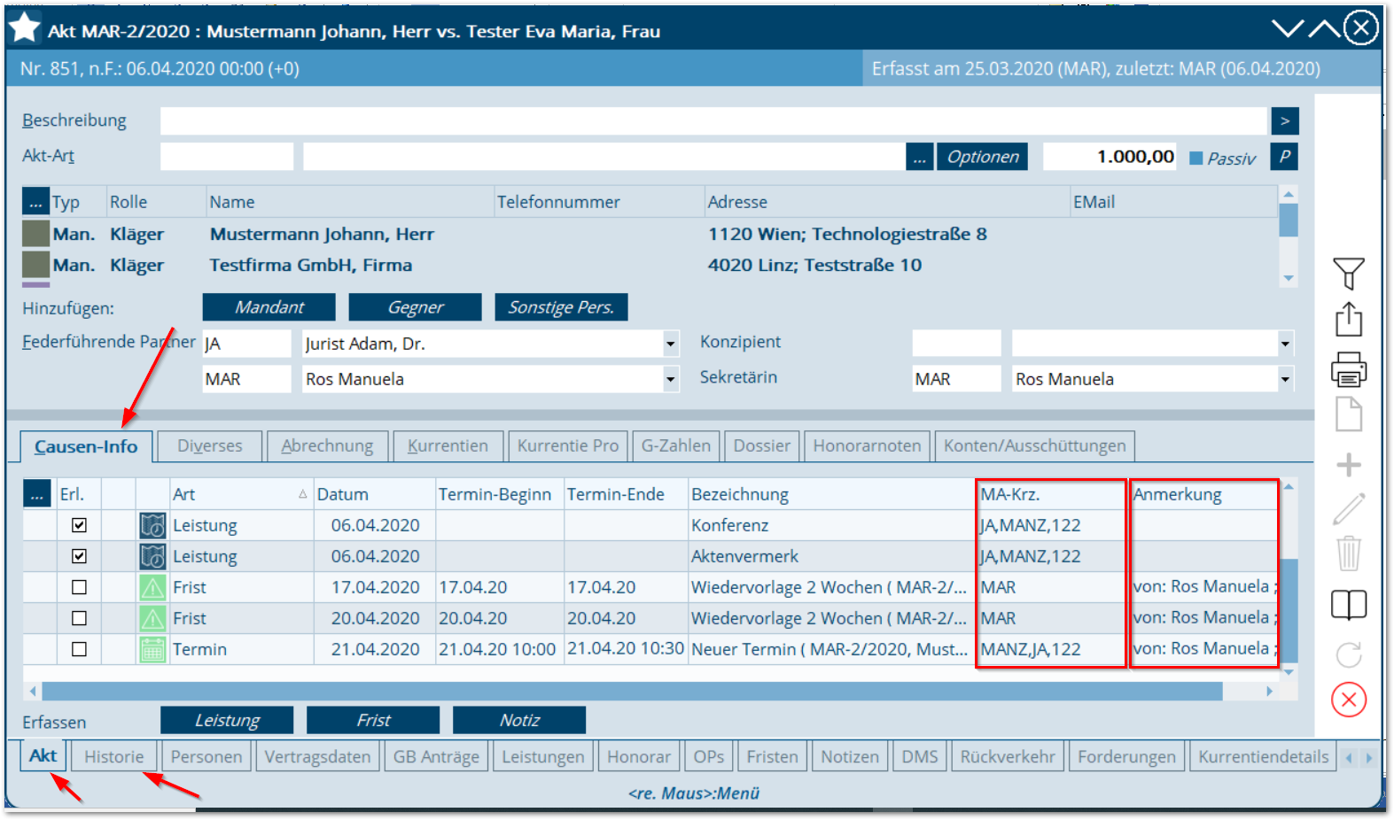Open the Konten/Ausschüttungen tab
This screenshot has height=820, width=1394.
1034,445
